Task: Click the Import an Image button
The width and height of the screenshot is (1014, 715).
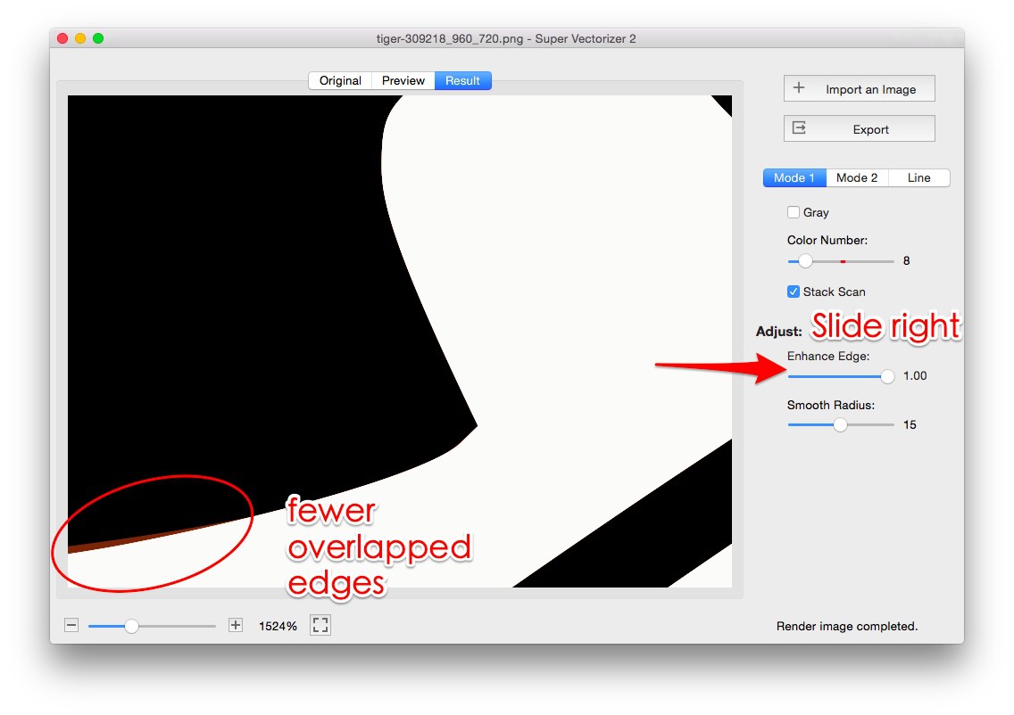Action: pos(858,88)
